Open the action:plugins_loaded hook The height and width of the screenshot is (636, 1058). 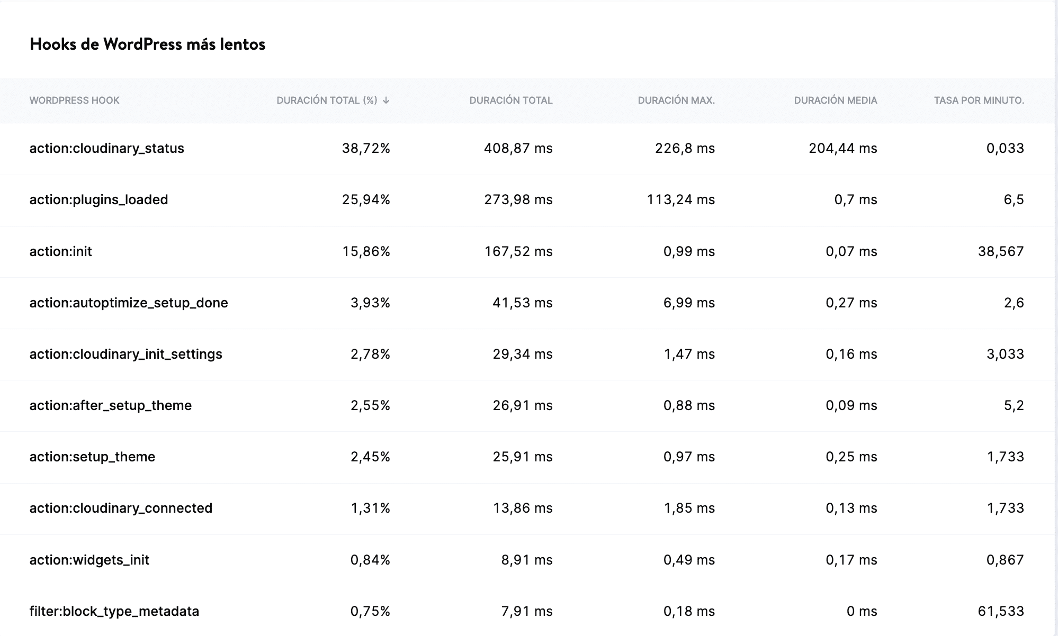pos(98,200)
